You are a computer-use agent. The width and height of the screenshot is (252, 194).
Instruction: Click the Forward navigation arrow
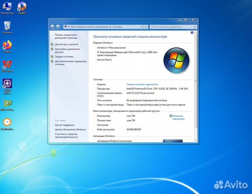[58, 27]
